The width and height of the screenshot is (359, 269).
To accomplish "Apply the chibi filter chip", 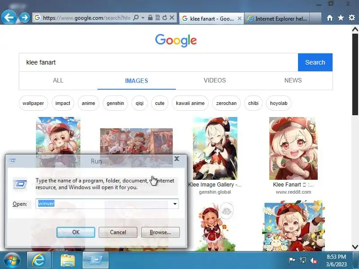I will click(x=253, y=103).
